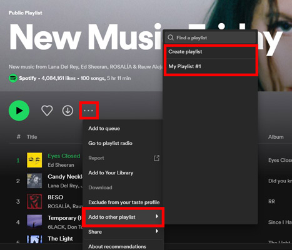
Task: Click the Spotify logo icon by the author
Action: point(13,78)
